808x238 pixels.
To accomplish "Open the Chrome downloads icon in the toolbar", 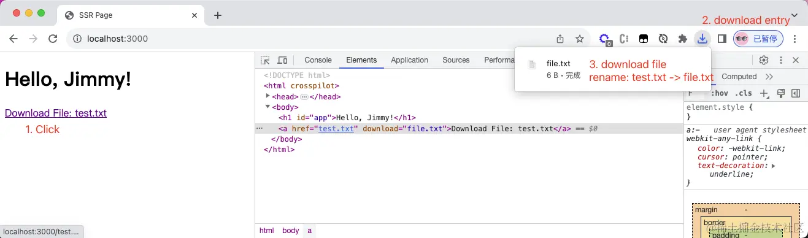I will coord(702,39).
